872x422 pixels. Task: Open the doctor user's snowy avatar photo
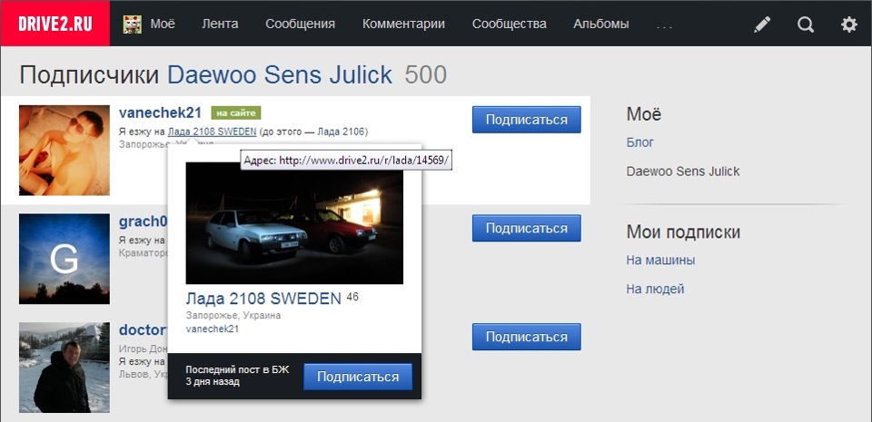click(x=64, y=367)
